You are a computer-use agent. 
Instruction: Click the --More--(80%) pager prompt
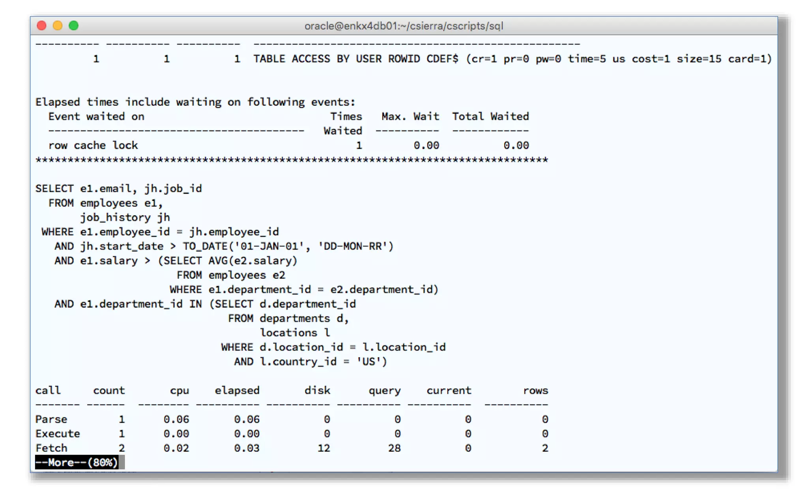pyautogui.click(x=77, y=462)
